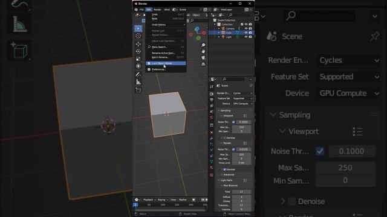Click the Blender logo in the menu bar
Viewport: 387px width, 217px height.
click(x=136, y=10)
